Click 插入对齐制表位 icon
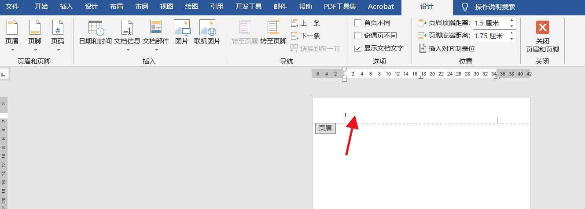The image size is (585, 209). point(423,48)
